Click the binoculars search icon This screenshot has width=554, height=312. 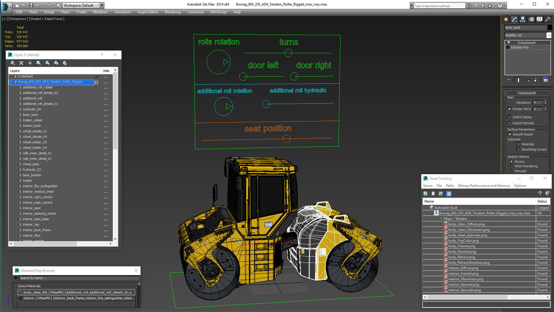point(469,5)
